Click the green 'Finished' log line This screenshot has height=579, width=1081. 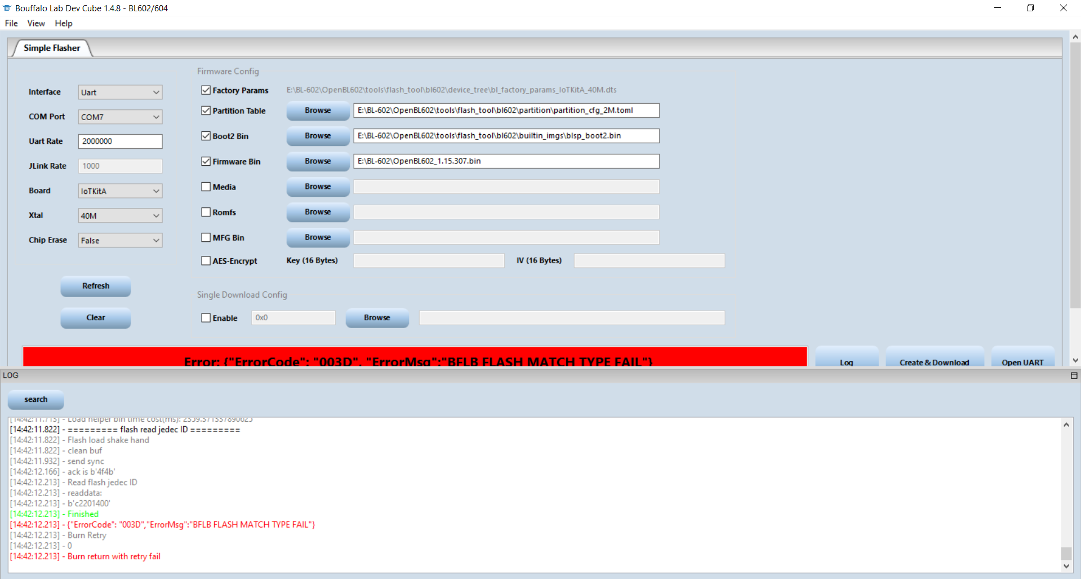[54, 514]
